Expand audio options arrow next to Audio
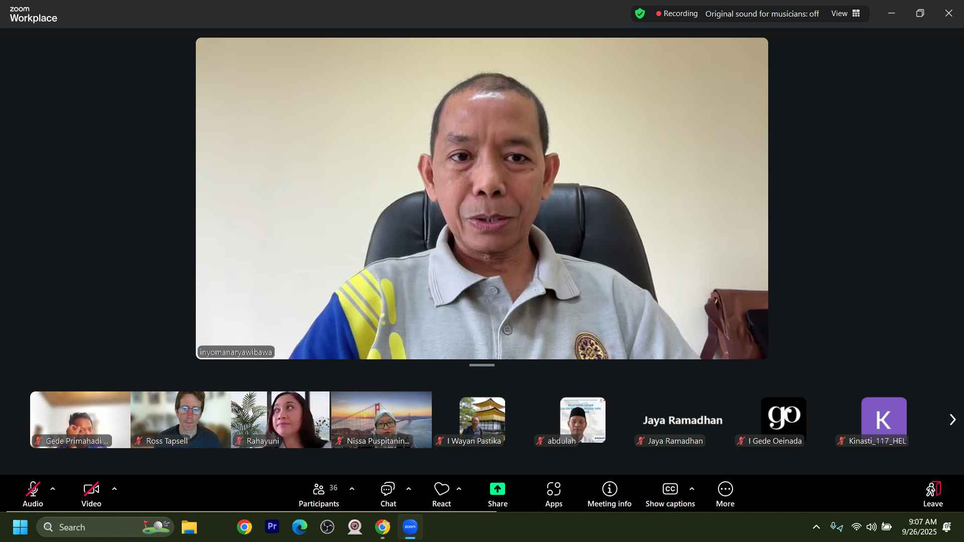The width and height of the screenshot is (964, 542). click(53, 489)
